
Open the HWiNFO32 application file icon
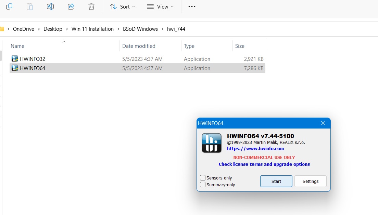[15, 58]
